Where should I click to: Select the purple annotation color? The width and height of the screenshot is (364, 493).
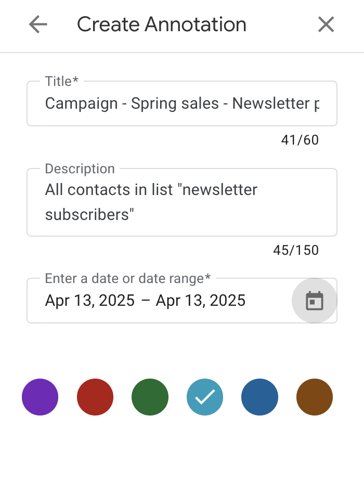[x=40, y=397]
